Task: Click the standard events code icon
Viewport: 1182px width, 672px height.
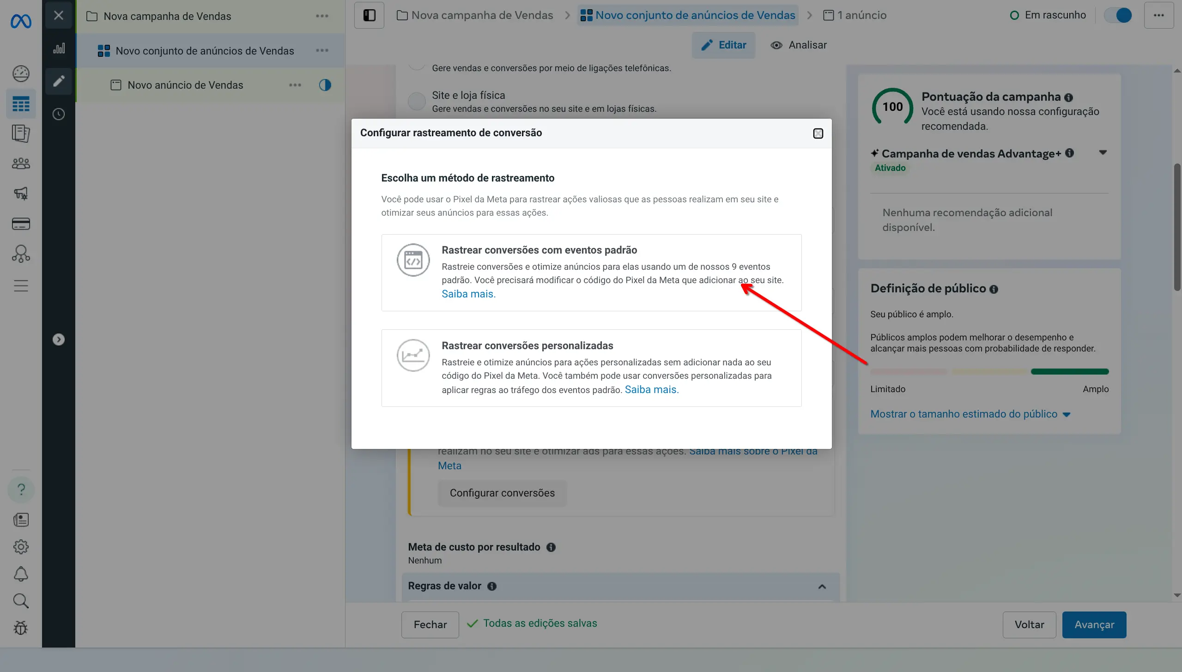Action: tap(413, 260)
